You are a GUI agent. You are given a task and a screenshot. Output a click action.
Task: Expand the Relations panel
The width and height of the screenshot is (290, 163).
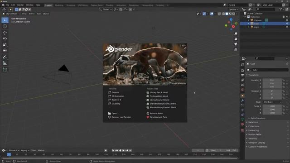(253, 122)
